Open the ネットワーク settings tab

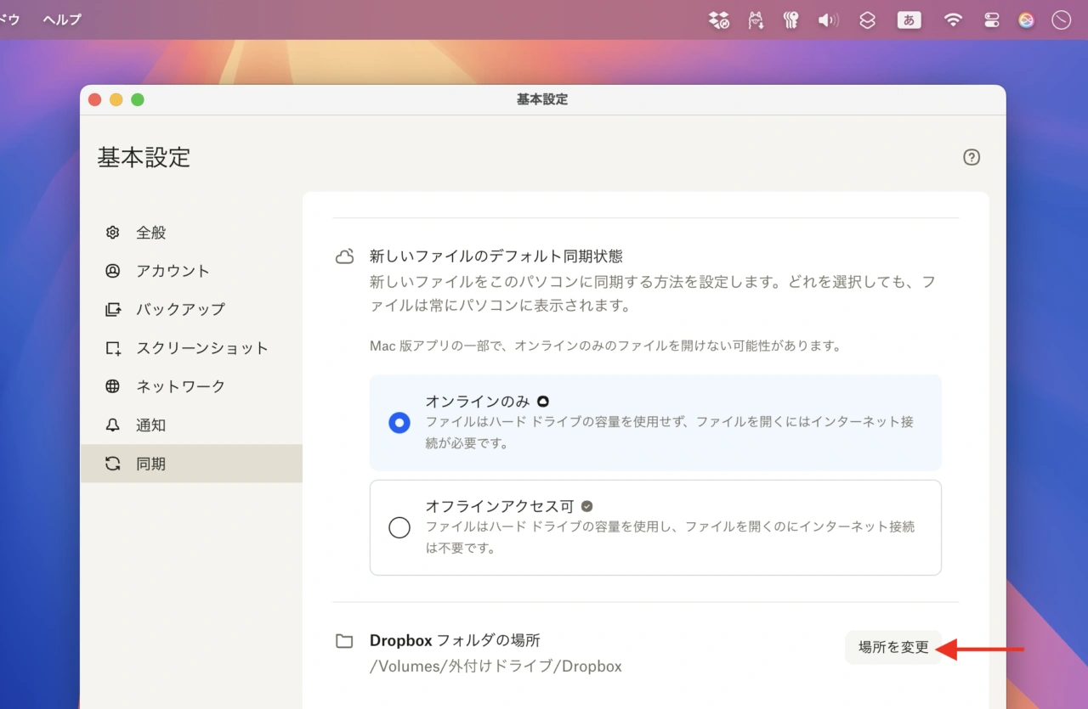tap(180, 386)
